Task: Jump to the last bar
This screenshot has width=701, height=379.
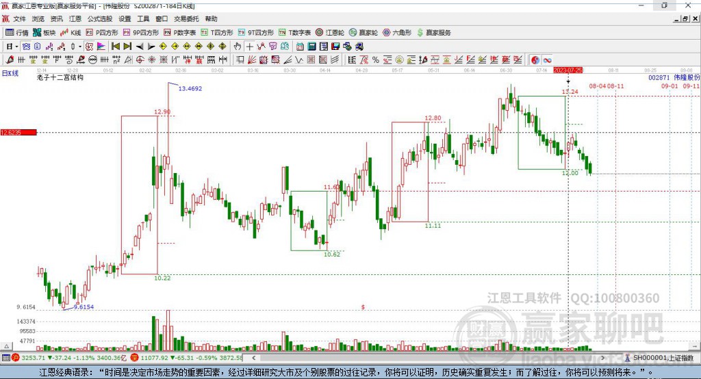Action: tap(127, 47)
